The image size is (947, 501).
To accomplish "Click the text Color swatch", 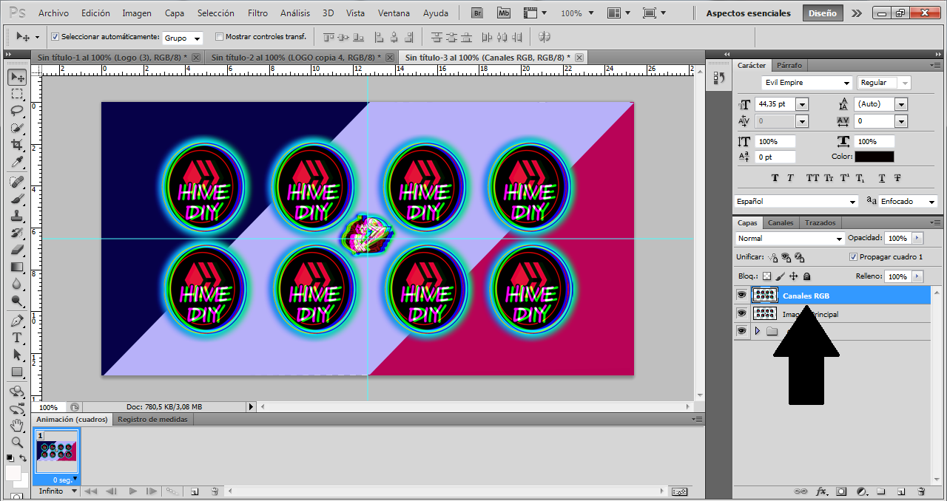I will coord(874,157).
